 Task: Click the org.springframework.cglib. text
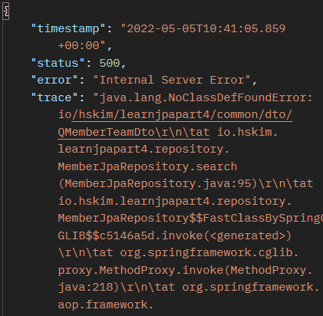pos(209,252)
